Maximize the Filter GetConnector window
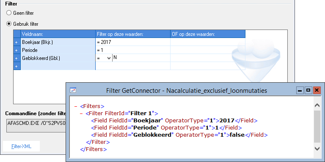This screenshot has height=162, width=325. (x=308, y=90)
